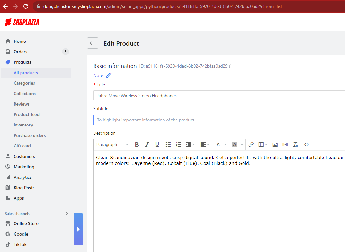Toggle italic formatting in description editor
Viewport: 345px width, 252px height.
[147, 145]
